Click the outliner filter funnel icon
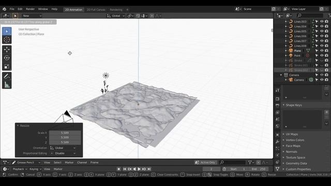Screen dimensions: 331x186 329,16
